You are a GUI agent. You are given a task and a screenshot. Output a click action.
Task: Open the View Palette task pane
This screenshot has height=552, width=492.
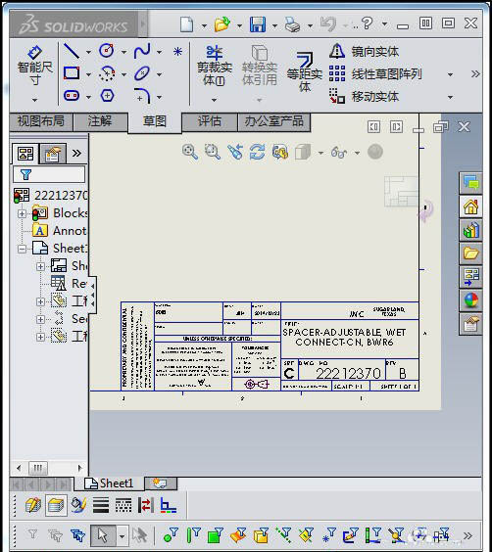(470, 276)
